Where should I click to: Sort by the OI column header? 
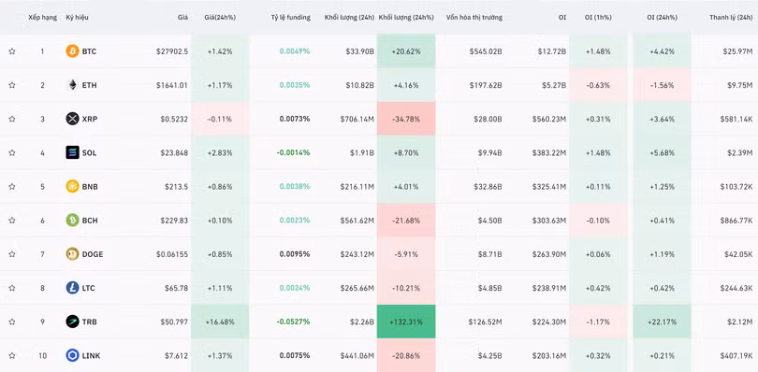562,18
